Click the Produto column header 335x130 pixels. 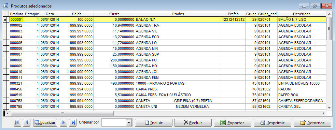point(17,14)
